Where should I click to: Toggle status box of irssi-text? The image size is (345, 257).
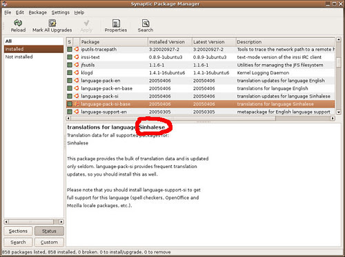click(x=70, y=57)
